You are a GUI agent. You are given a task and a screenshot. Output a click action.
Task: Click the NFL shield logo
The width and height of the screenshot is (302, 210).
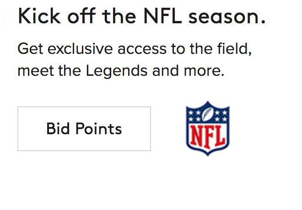click(x=208, y=128)
